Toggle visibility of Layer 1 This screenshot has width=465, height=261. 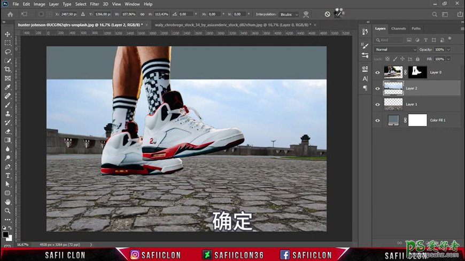click(x=377, y=104)
